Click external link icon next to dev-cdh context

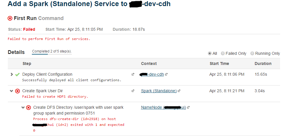166,75
